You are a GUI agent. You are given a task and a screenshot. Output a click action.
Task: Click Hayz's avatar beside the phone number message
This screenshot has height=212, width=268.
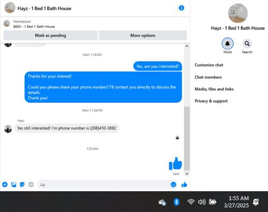[x=8, y=129]
